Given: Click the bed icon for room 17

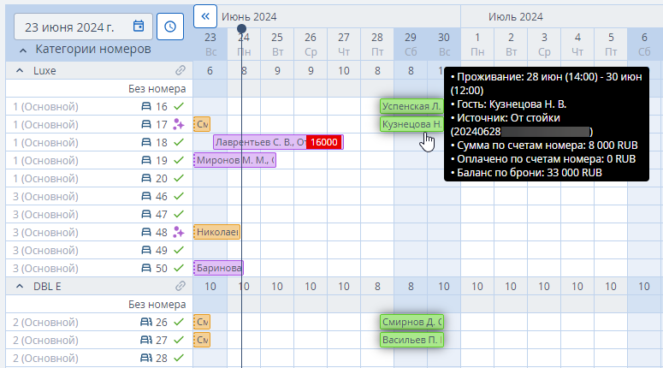Looking at the screenshot, I should 146,124.
